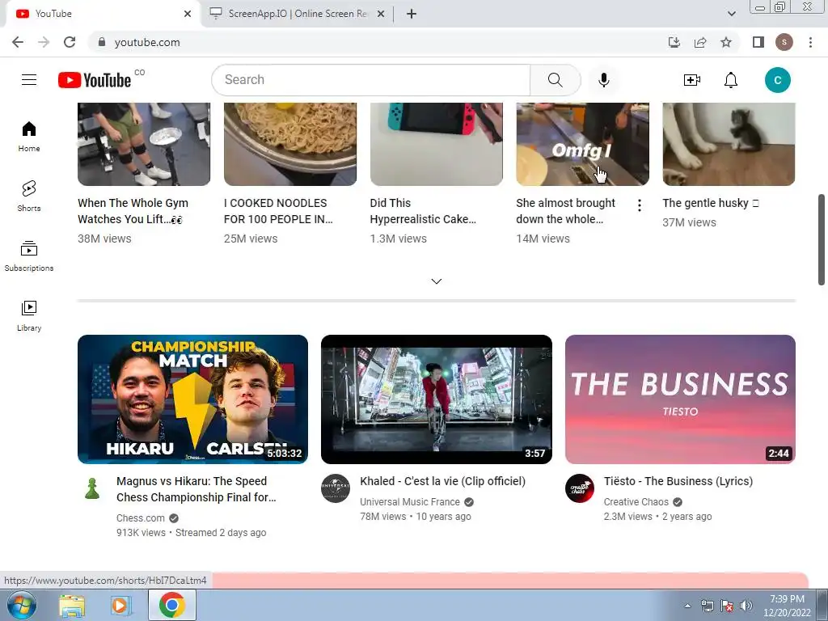Open the notifications bell
The image size is (828, 621).
click(731, 80)
